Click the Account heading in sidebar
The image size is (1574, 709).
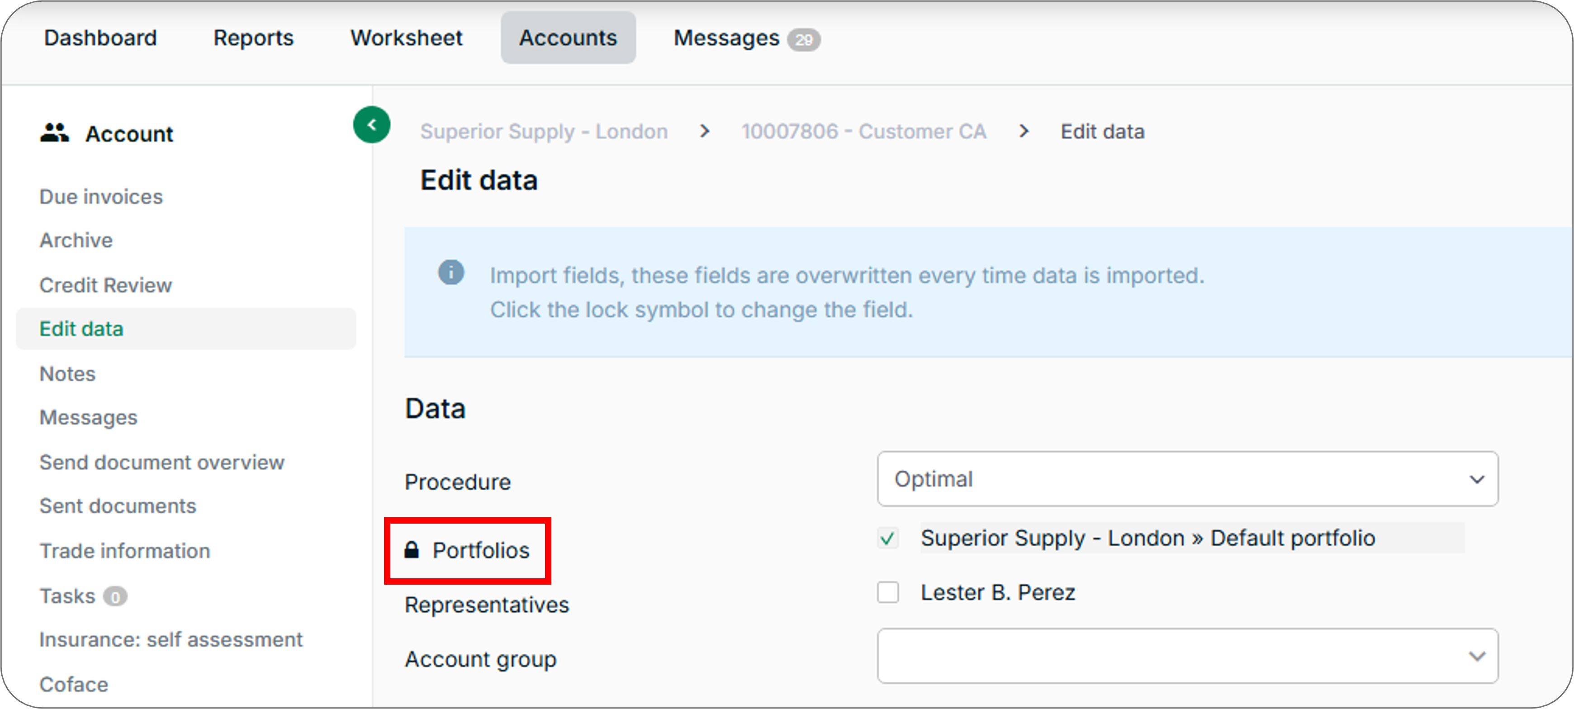pyautogui.click(x=129, y=134)
